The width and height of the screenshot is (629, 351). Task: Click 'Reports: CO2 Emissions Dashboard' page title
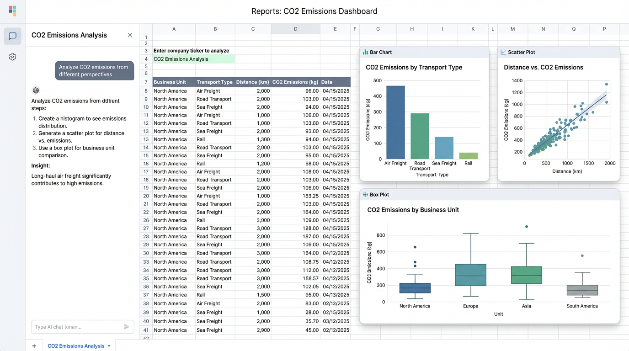point(314,11)
